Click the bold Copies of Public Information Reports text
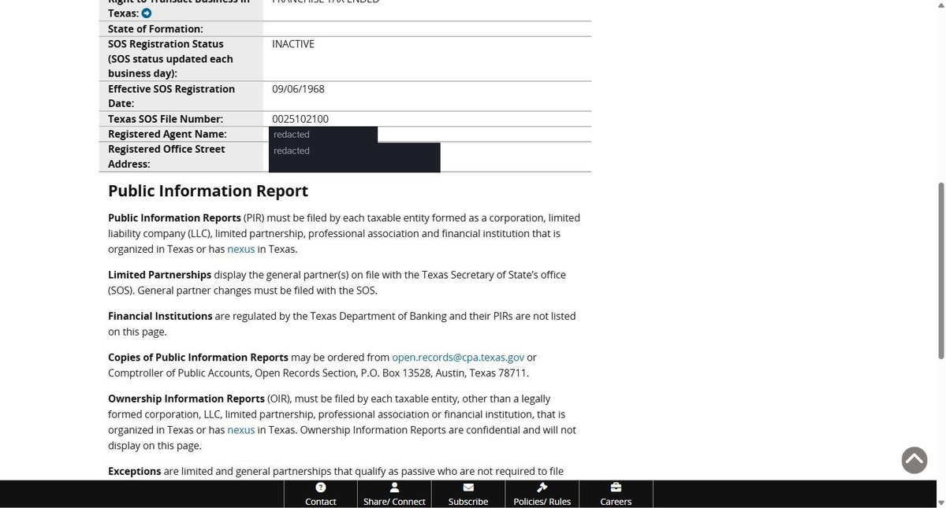946x508 pixels. tap(198, 358)
